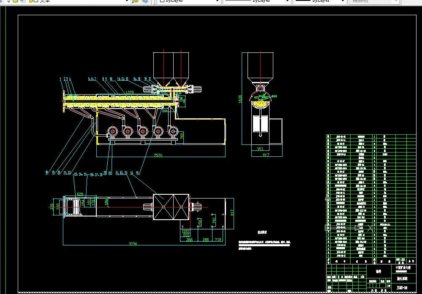Pick the 617 dimension below side view

(266, 155)
